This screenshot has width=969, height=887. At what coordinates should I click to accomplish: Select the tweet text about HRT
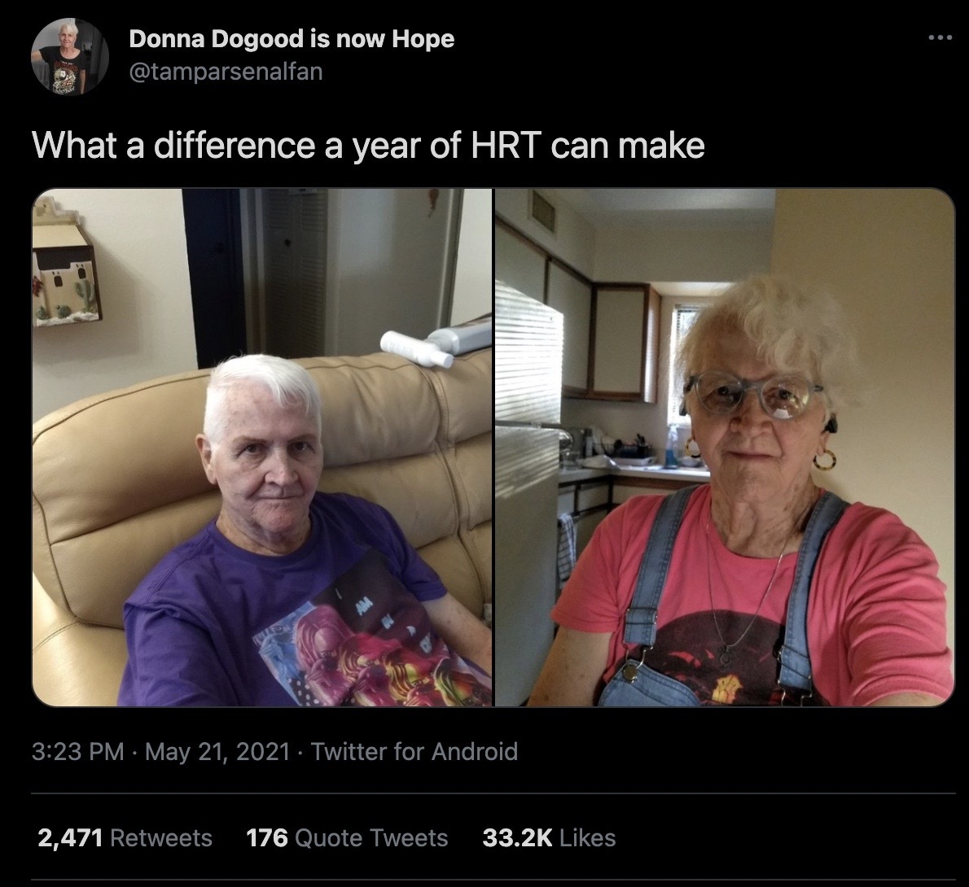click(368, 146)
